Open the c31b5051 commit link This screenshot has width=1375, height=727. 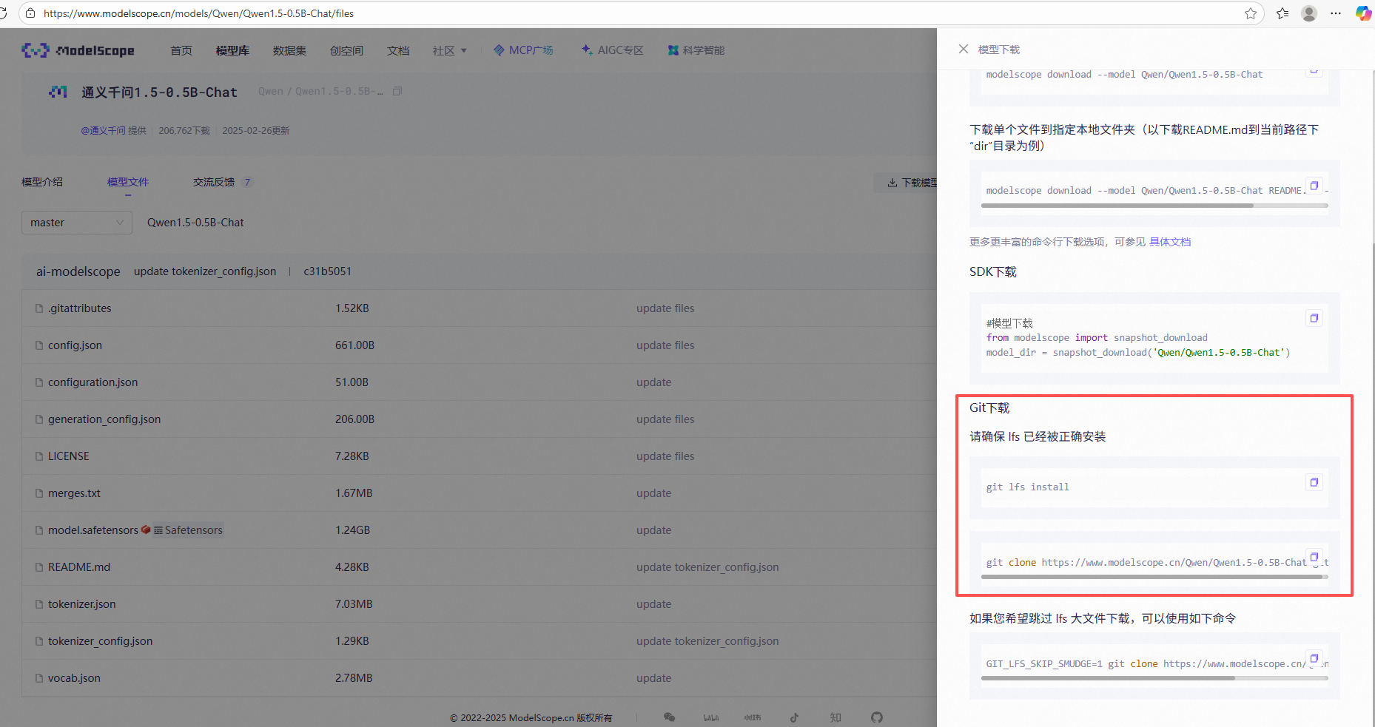point(328,271)
